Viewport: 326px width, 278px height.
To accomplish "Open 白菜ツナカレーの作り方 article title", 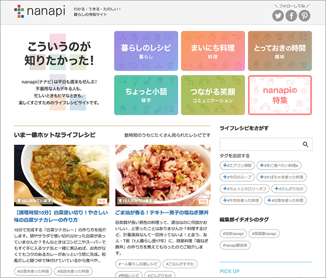I will tap(61, 216).
